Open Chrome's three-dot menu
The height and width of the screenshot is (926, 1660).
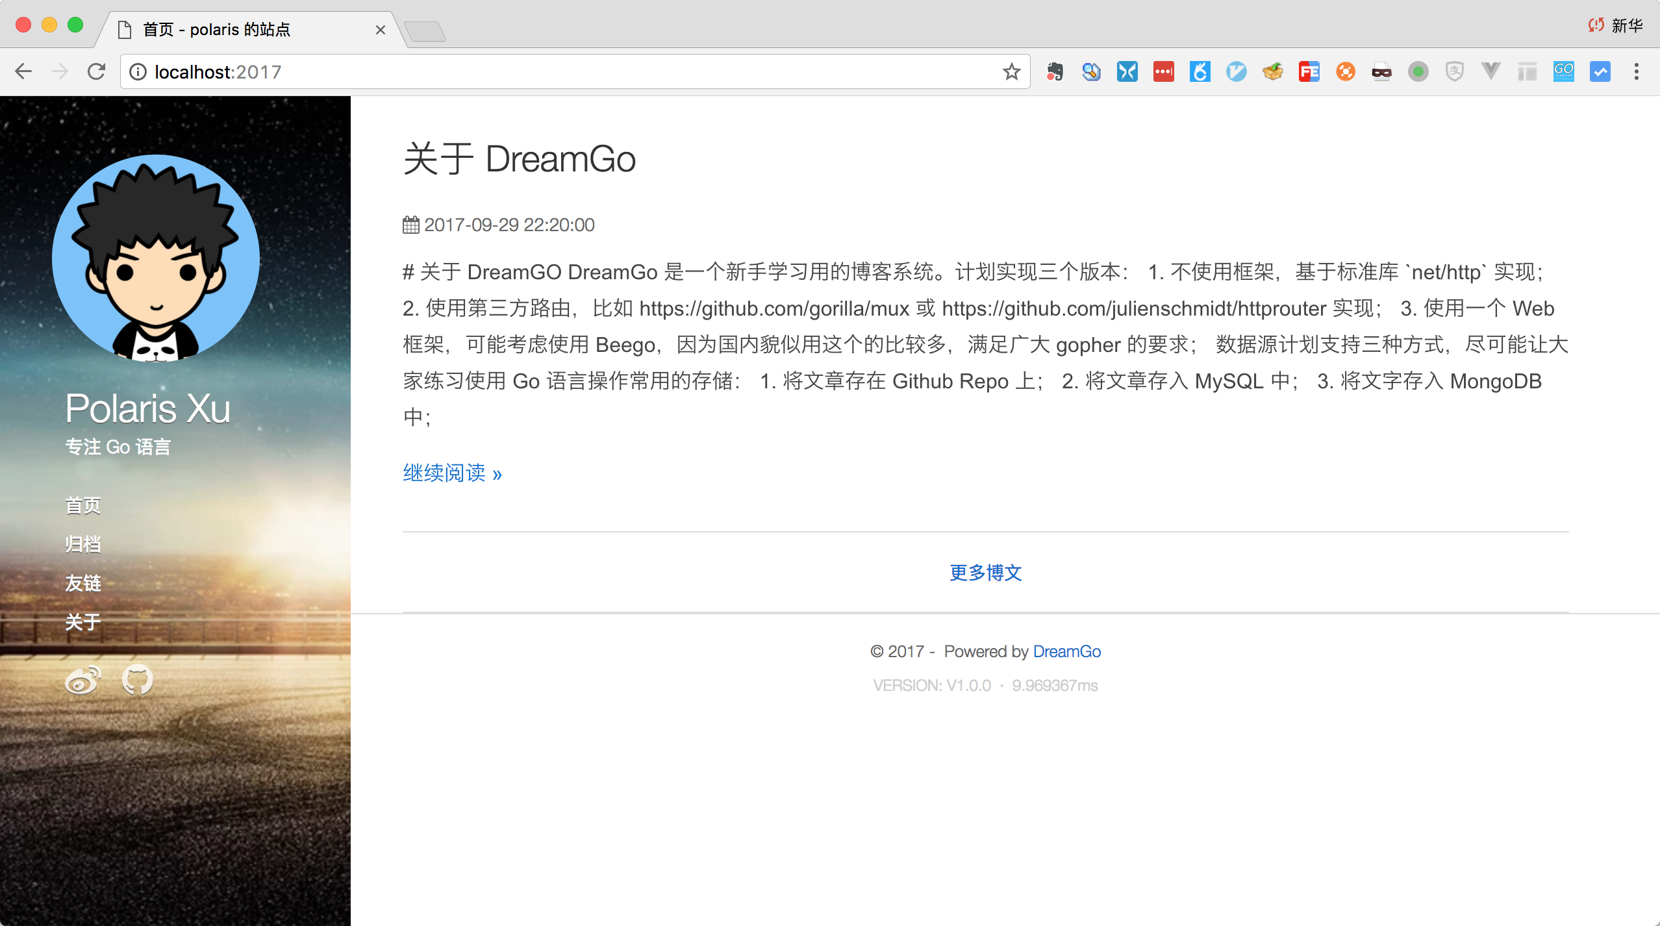tap(1637, 71)
